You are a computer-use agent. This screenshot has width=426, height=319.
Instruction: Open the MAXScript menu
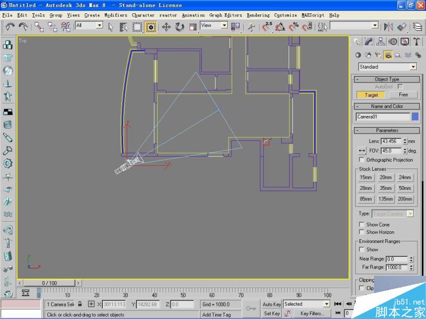point(313,15)
